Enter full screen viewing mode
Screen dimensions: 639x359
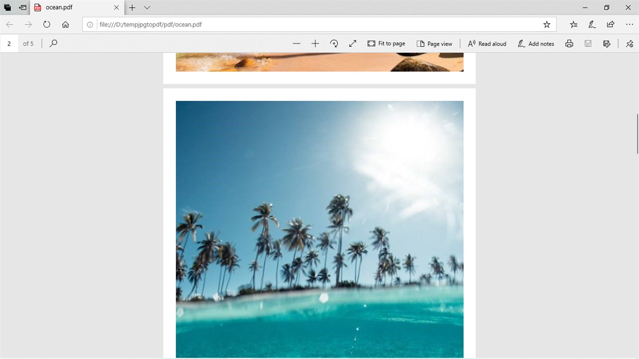pos(352,43)
